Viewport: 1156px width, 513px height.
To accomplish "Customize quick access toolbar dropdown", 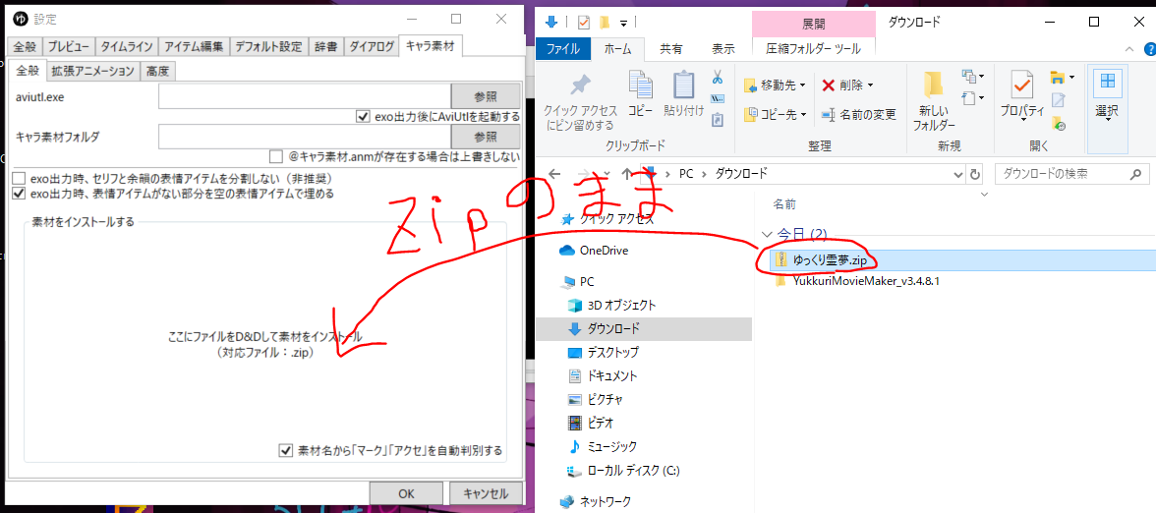I will 623,22.
